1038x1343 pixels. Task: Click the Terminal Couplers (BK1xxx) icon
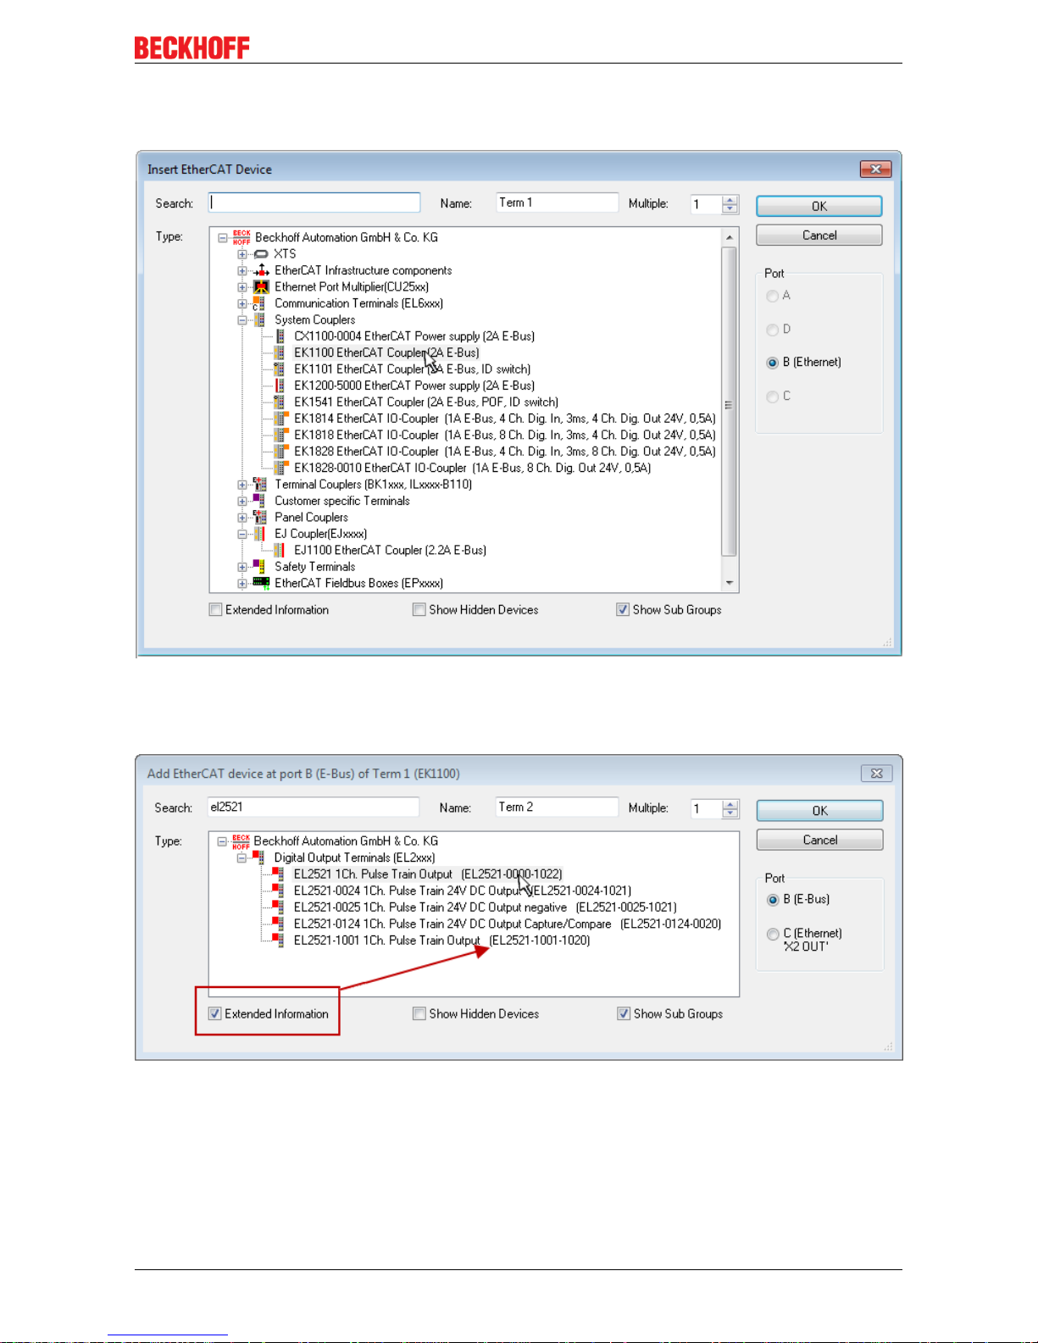click(260, 485)
